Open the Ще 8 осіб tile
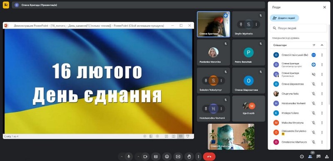Image resolution: width=333 pixels, height=161 pixels. (249, 108)
